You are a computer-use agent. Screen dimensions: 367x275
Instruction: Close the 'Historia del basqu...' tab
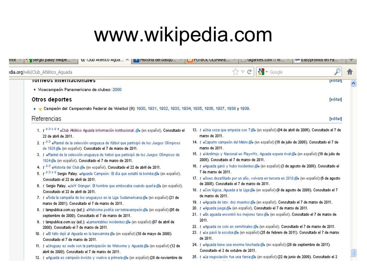tap(181, 60)
